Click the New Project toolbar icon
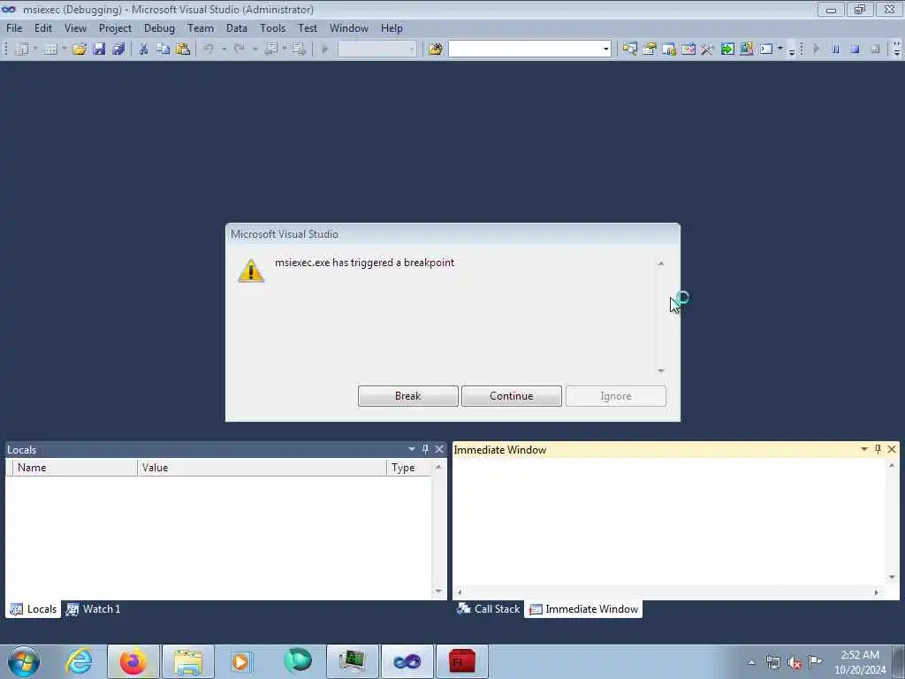905x679 pixels. tap(21, 50)
